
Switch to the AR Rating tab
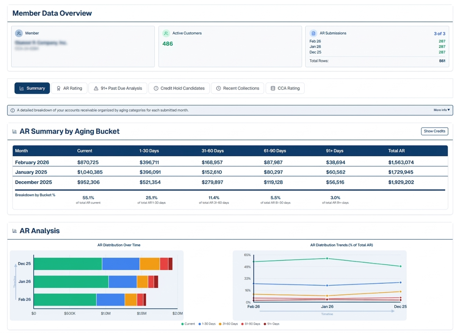click(x=69, y=88)
